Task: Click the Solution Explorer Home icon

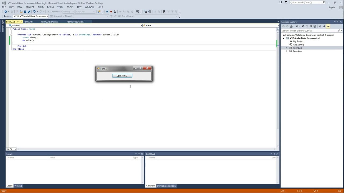Action: point(291,26)
